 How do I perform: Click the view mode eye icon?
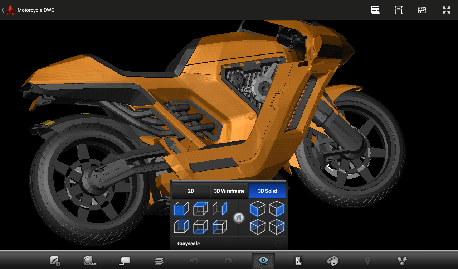point(263,261)
